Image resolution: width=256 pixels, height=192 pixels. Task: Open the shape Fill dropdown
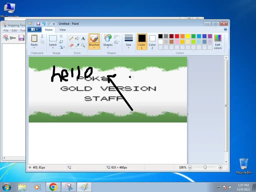click(117, 42)
